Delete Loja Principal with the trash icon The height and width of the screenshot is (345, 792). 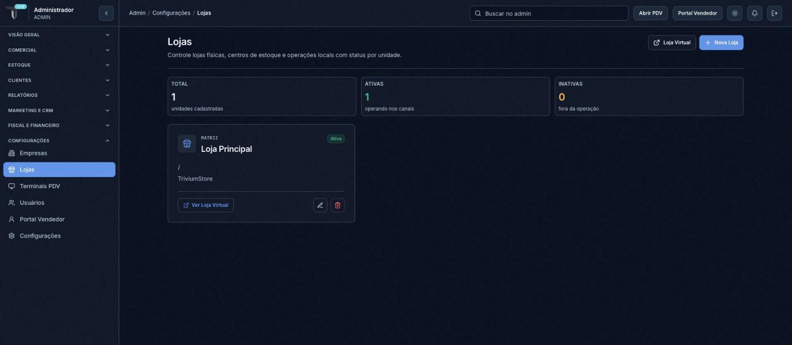click(337, 205)
